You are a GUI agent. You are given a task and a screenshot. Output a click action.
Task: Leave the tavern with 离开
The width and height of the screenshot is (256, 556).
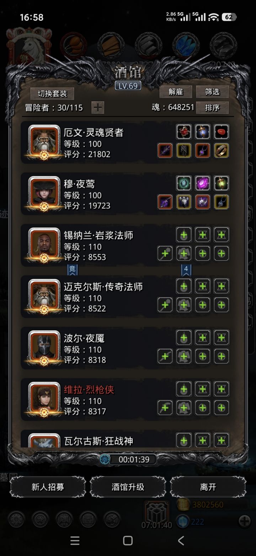208,487
